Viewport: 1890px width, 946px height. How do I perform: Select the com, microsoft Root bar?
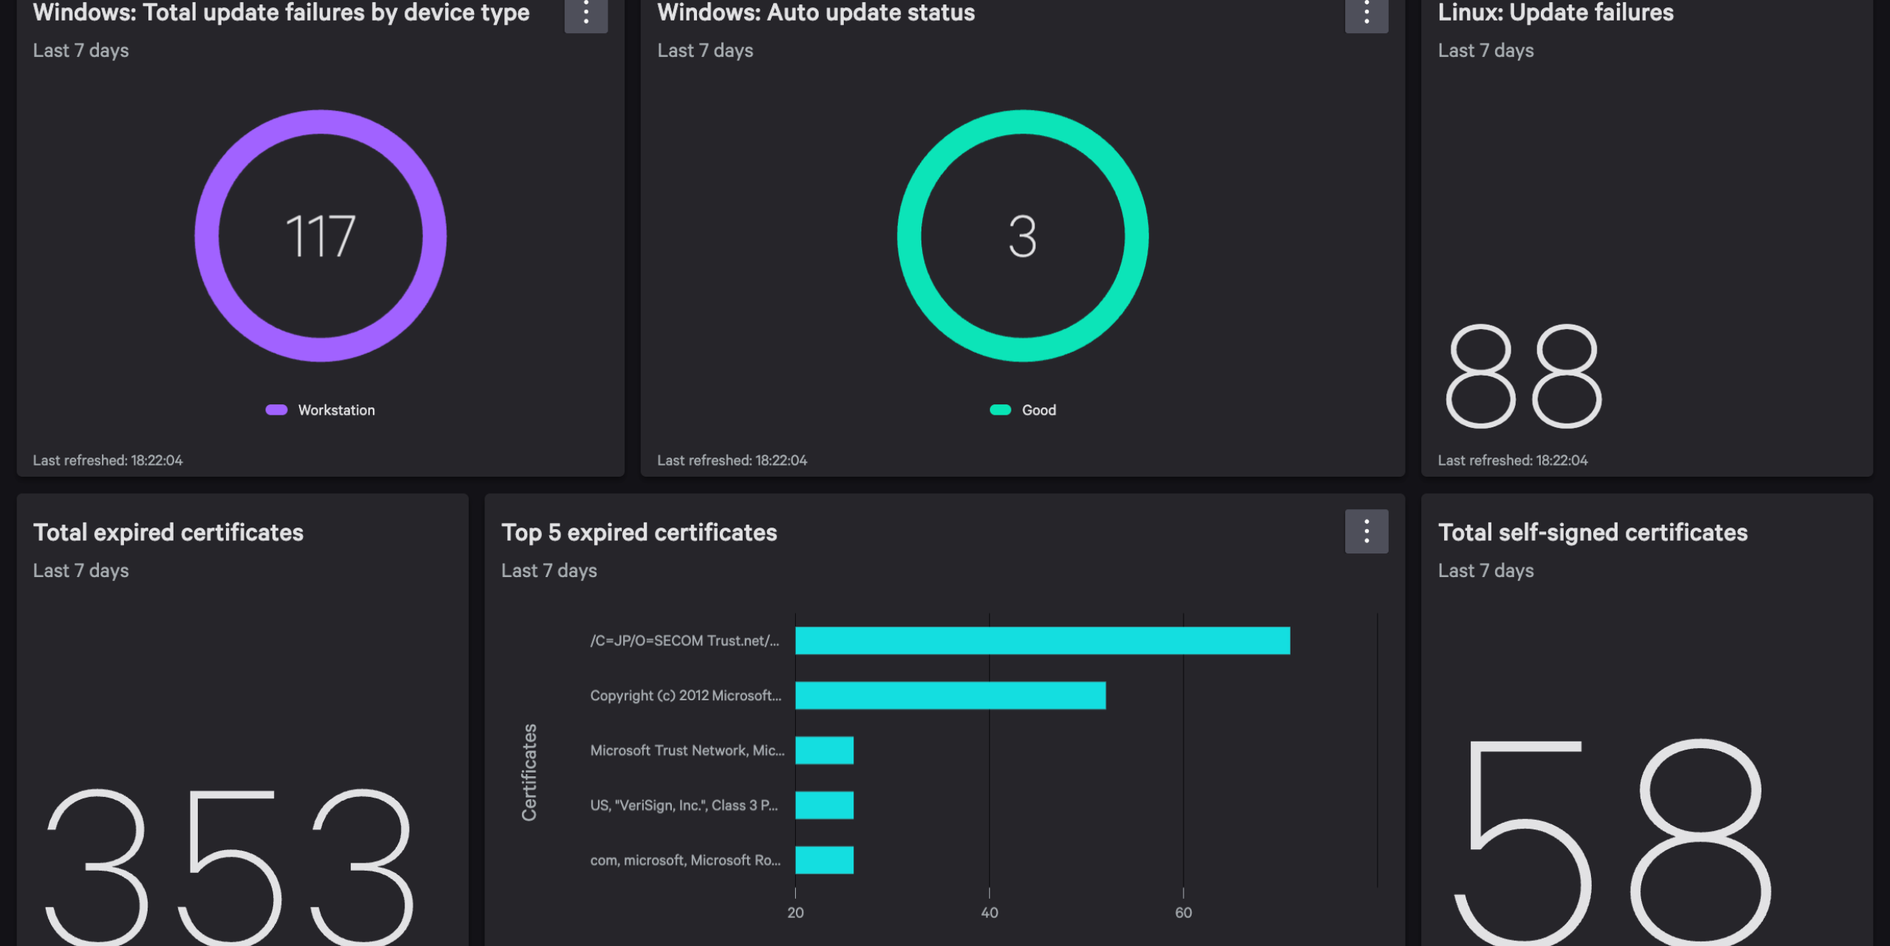click(x=824, y=860)
